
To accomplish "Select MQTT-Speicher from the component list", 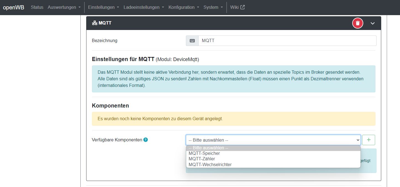I will (204, 153).
